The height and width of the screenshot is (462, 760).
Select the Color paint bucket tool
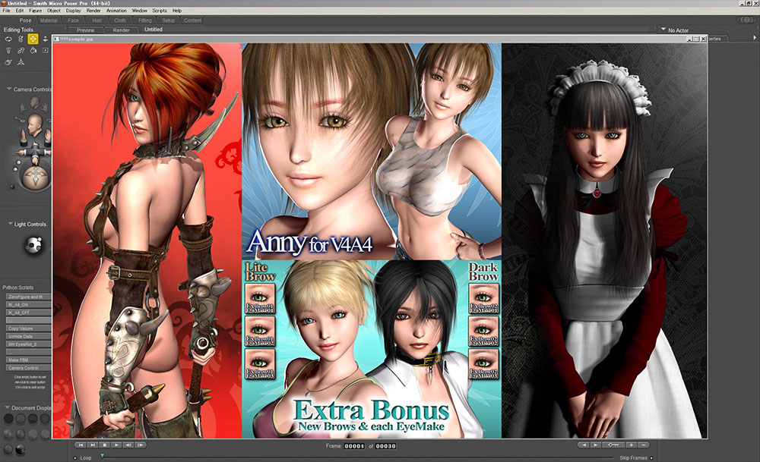point(33,50)
